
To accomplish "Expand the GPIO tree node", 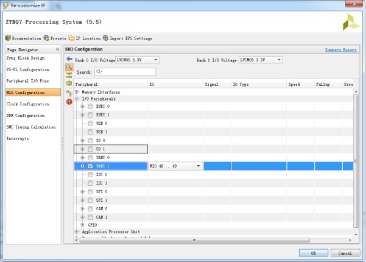I will click(82, 225).
